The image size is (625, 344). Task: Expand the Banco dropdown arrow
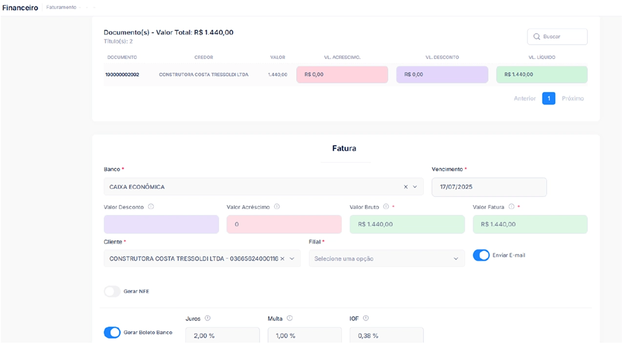click(x=415, y=187)
